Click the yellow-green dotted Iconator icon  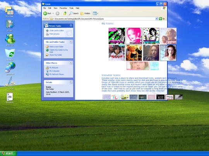125,97
